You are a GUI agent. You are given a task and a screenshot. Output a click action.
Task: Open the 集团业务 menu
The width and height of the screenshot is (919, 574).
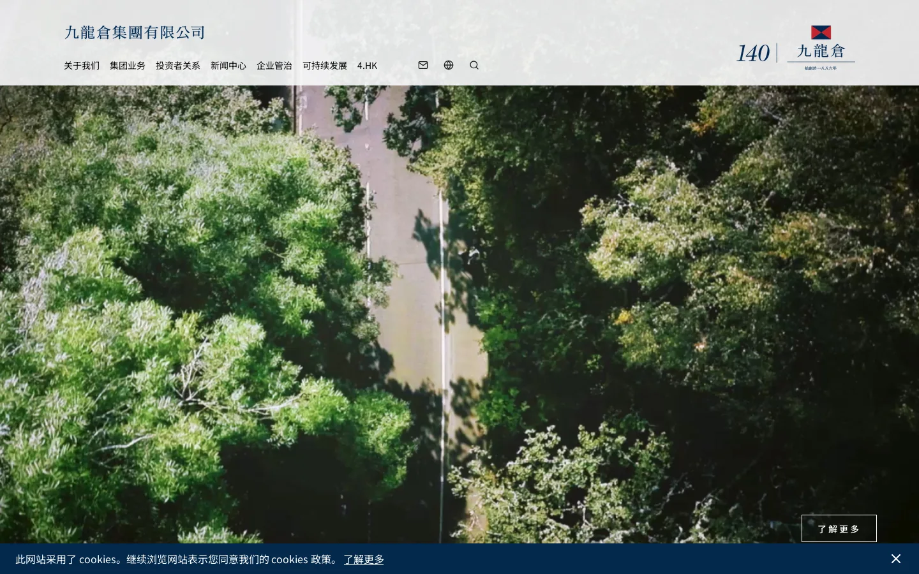128,66
